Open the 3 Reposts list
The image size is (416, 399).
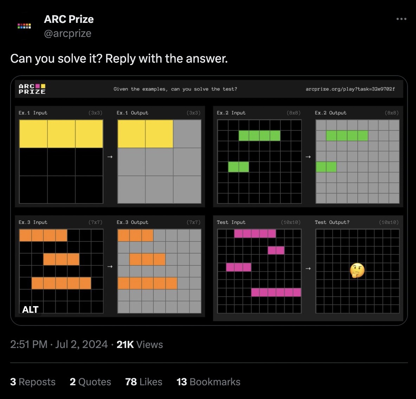point(33,382)
